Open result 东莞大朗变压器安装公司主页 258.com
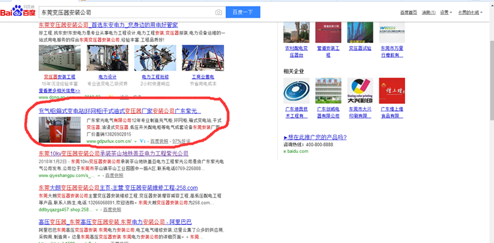 118,188
